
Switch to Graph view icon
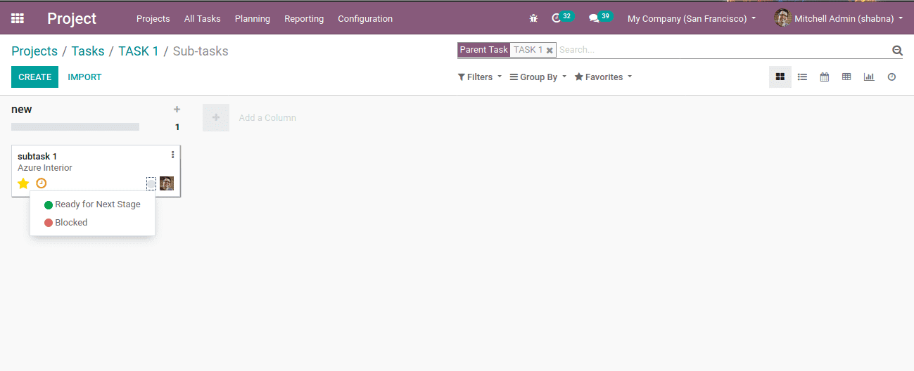coord(869,77)
